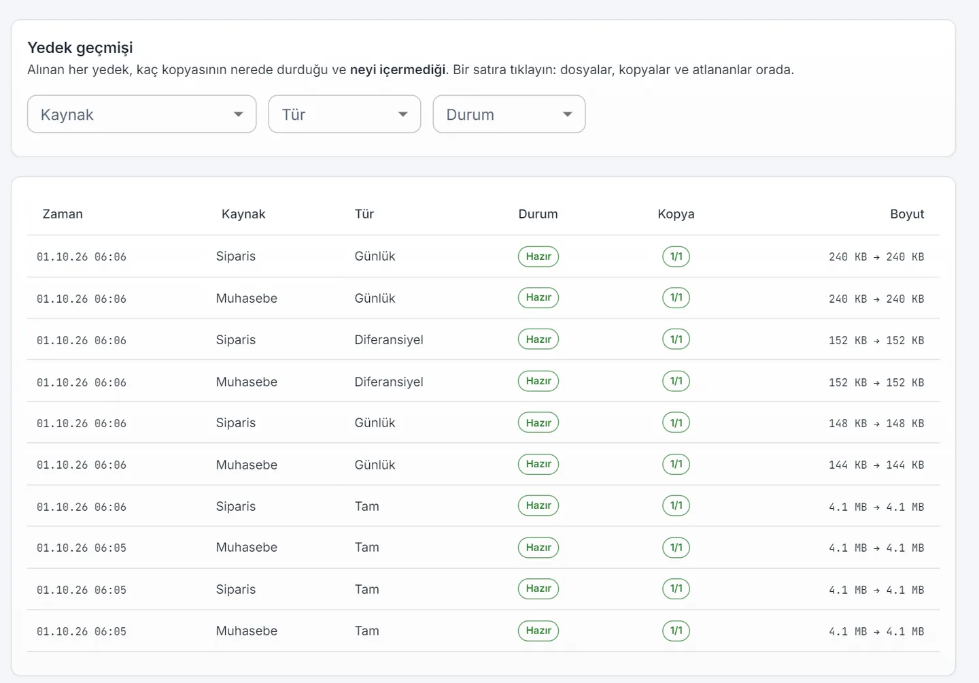Expand the Tür filter dropdown

pyautogui.click(x=345, y=114)
